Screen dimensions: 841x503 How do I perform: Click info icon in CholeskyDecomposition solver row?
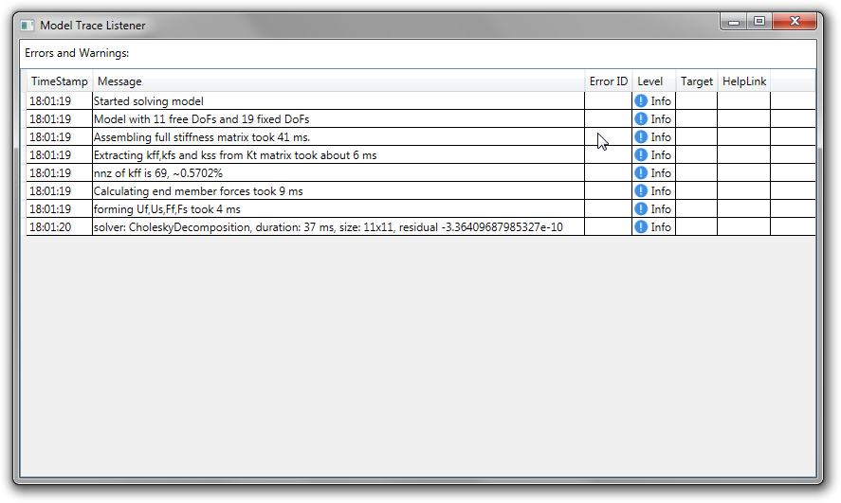pos(641,227)
